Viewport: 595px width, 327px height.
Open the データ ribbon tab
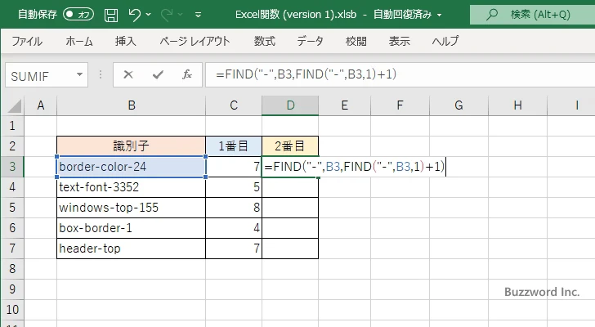310,41
